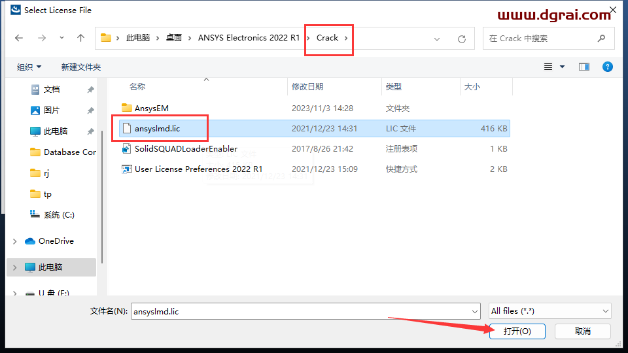Toggle the preview pane
Screen dimensions: 628x353
[584, 67]
